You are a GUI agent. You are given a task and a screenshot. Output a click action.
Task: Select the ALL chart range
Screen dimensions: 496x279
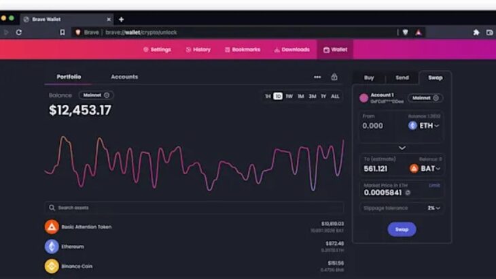coord(335,96)
